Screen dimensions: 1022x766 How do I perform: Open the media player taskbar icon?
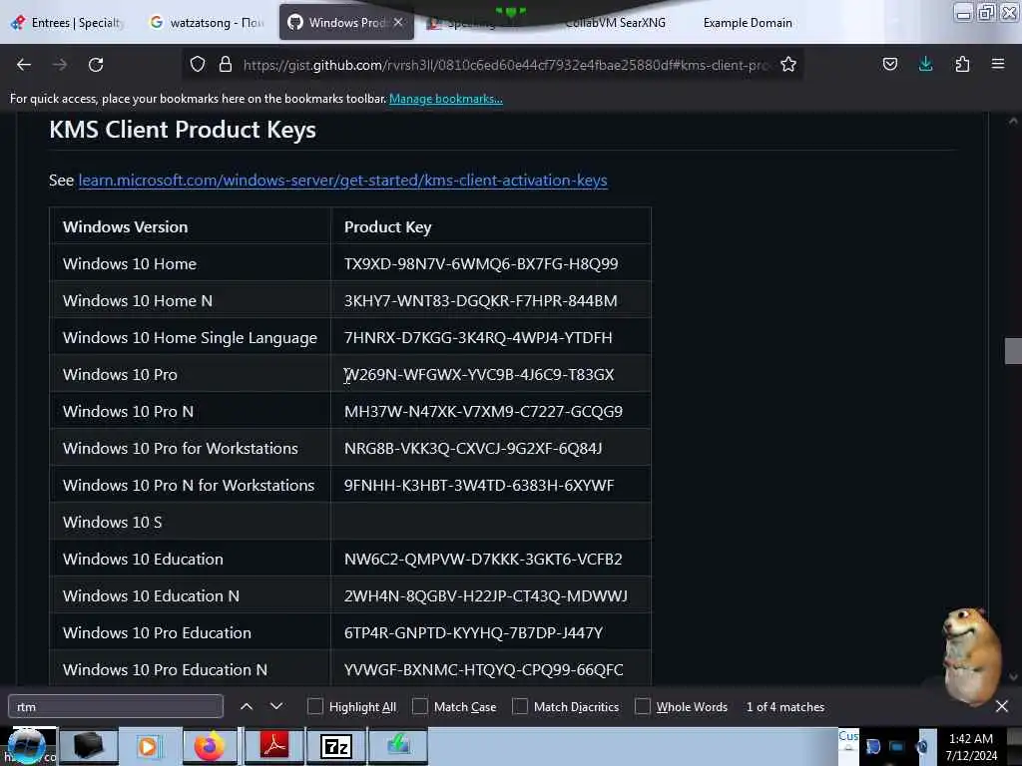pyautogui.click(x=148, y=746)
